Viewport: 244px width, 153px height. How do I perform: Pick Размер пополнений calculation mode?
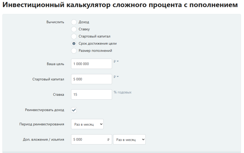pos(74,50)
